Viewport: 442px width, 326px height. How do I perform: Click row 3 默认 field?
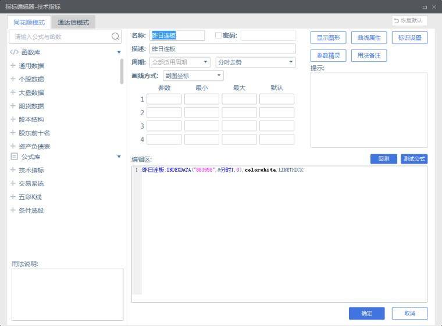tap(276, 126)
